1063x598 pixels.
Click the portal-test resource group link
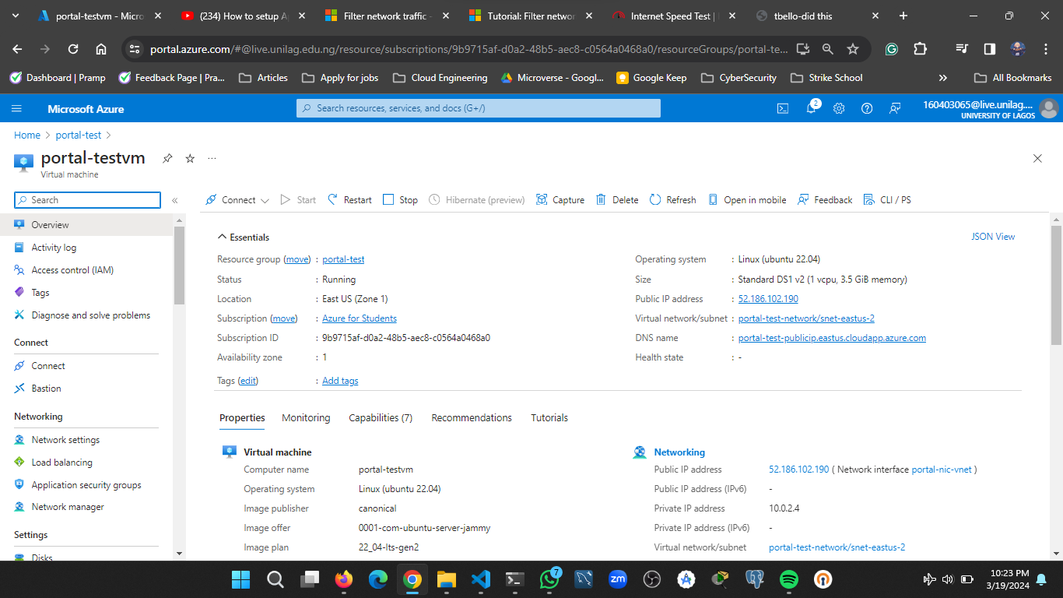pos(343,259)
